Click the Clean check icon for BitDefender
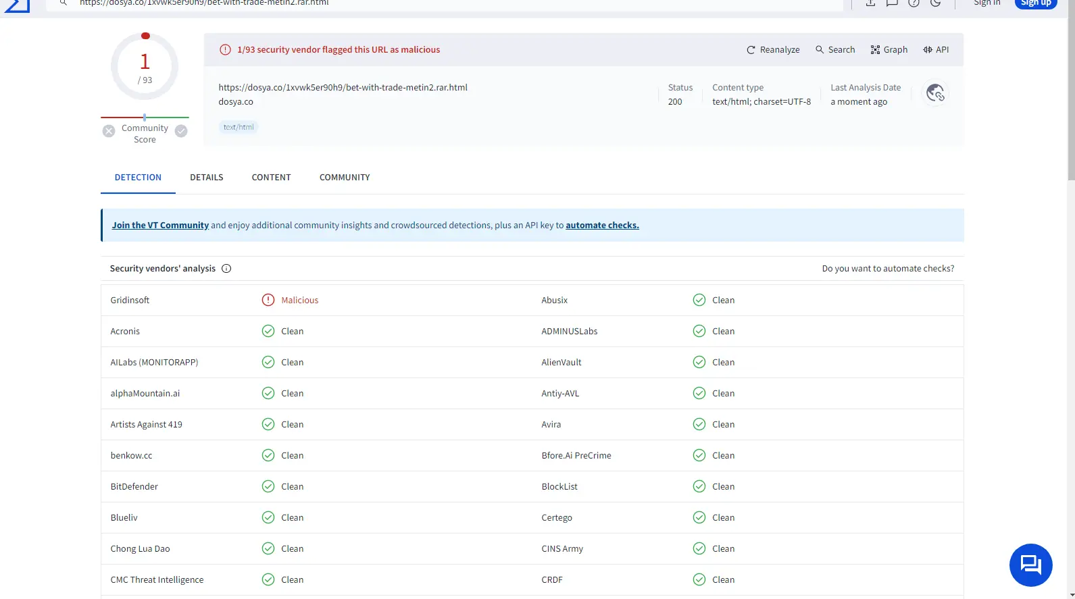1075x599 pixels. [x=268, y=486]
